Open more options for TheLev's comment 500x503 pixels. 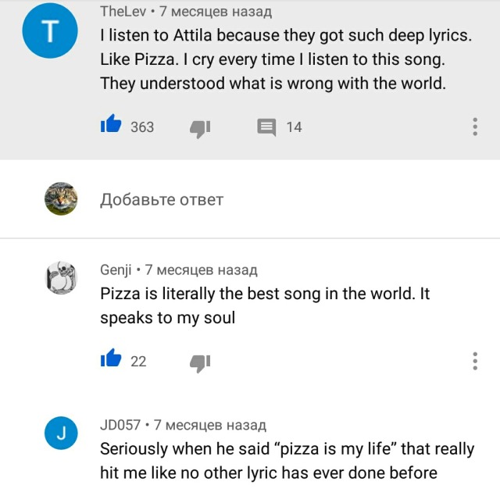coord(475,127)
